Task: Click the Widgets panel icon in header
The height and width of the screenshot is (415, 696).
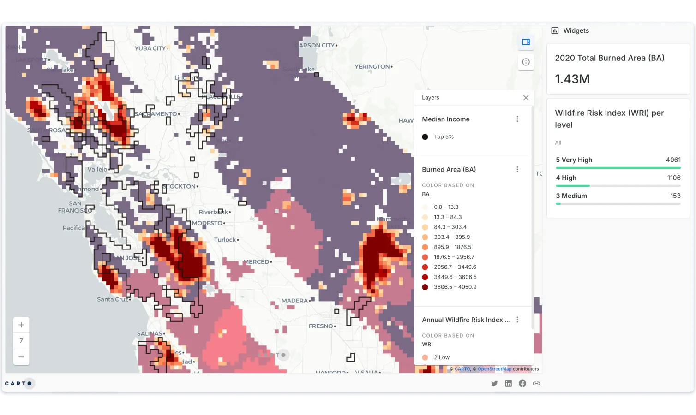Action: click(x=554, y=30)
